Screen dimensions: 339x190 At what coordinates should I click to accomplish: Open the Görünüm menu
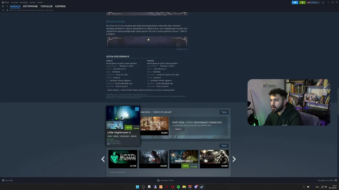(15, 2)
